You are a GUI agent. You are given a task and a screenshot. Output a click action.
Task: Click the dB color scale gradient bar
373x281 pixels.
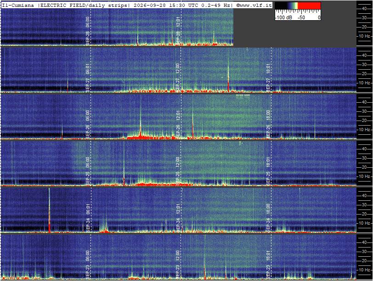pyautogui.click(x=298, y=6)
